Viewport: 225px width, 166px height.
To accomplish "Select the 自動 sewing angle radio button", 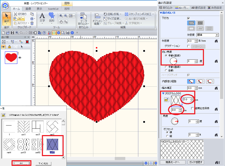I will point(166,70).
